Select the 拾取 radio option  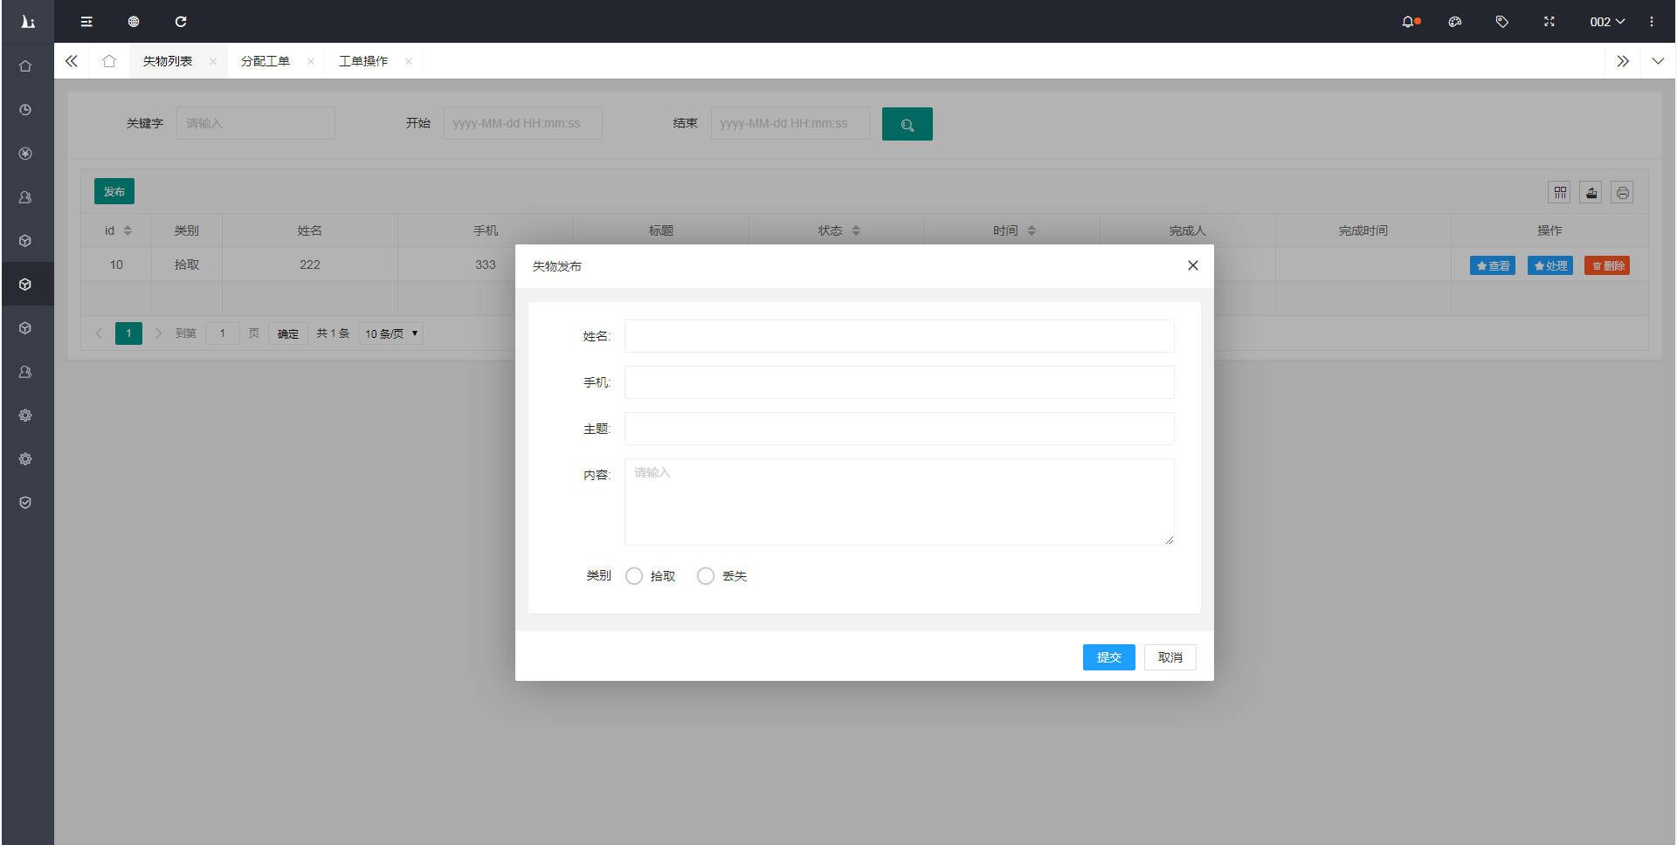[x=634, y=576]
